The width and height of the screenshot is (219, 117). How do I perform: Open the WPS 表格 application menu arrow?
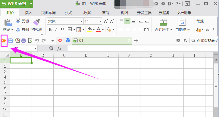coord(31,4)
